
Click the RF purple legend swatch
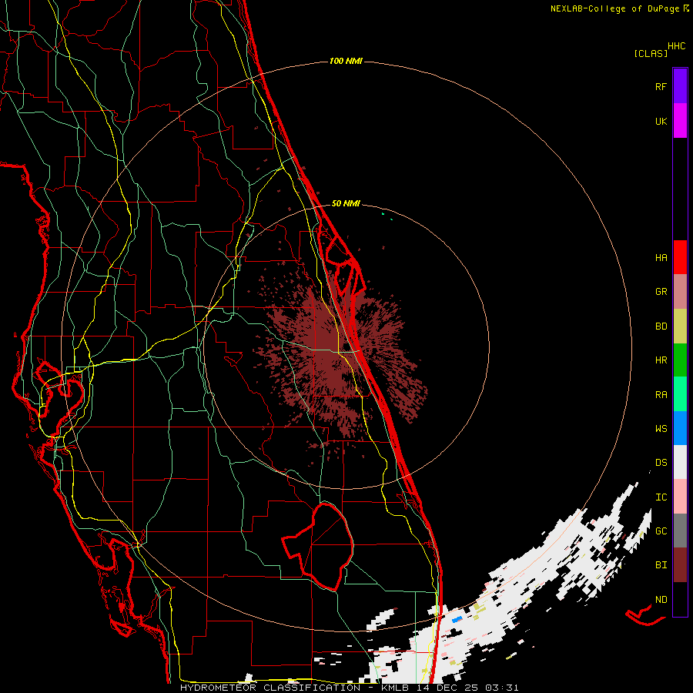pos(680,86)
